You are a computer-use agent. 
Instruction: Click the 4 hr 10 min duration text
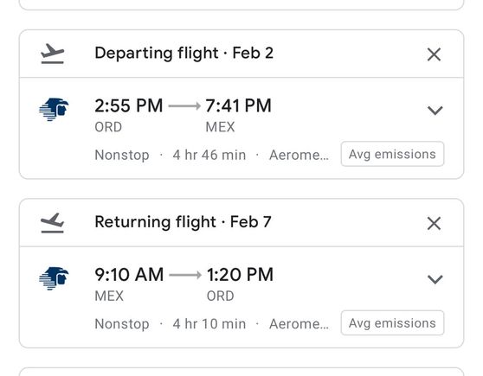pos(209,323)
